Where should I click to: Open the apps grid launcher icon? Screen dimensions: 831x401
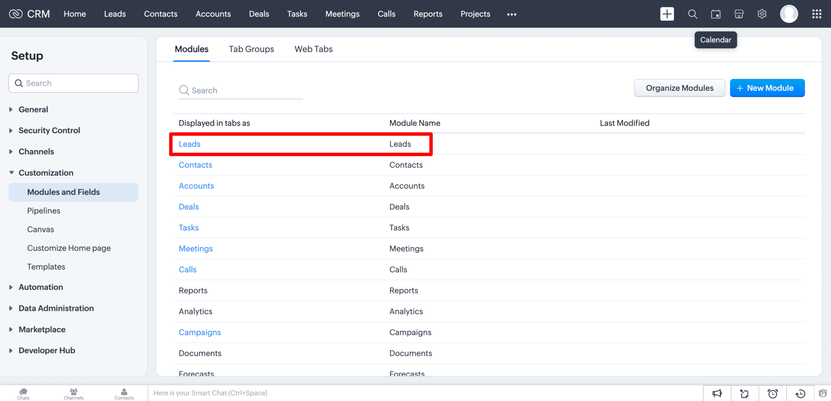point(817,14)
